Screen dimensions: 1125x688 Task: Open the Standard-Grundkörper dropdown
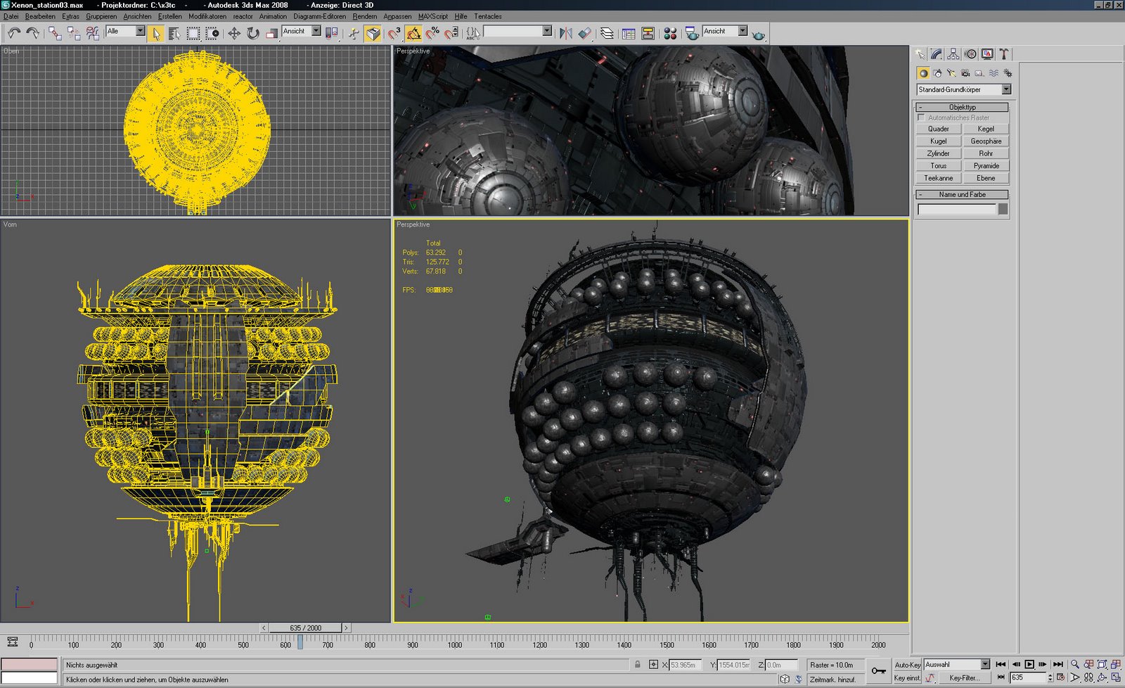tap(1006, 89)
